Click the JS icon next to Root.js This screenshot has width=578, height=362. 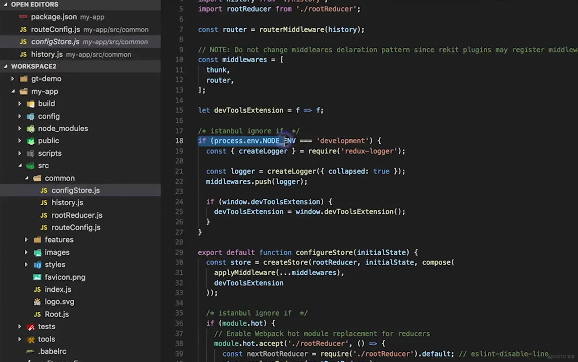[37, 314]
